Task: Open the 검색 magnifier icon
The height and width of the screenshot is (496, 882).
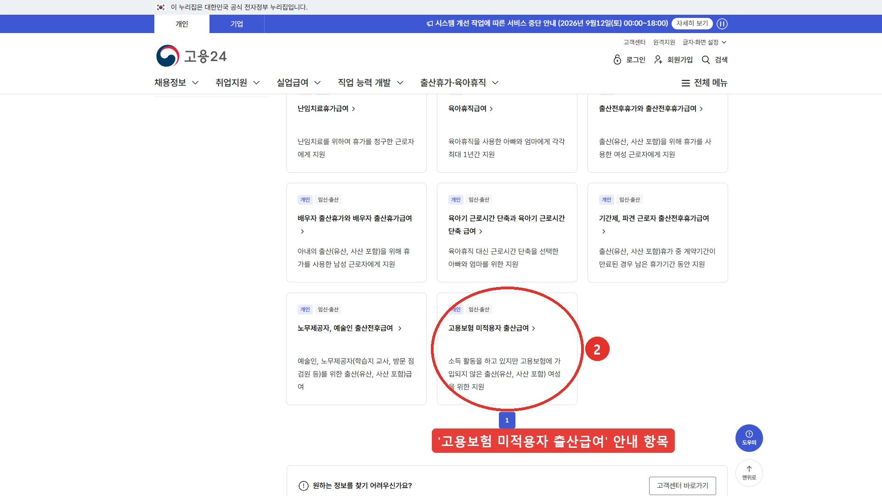Action: (706, 60)
